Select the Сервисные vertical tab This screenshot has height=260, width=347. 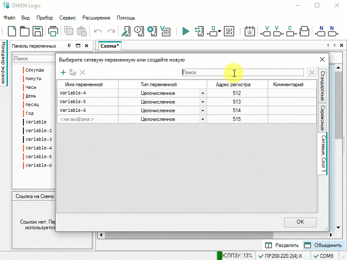click(x=322, y=118)
